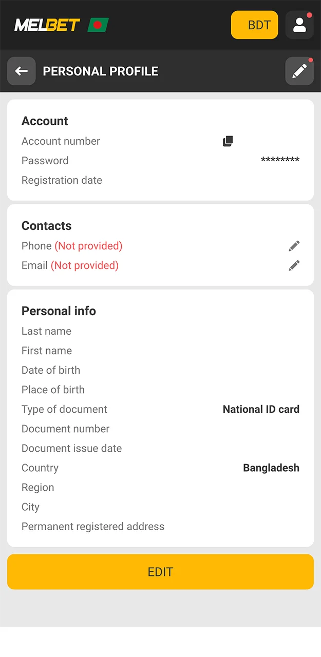Open the PERSONAL PROFILE header
Screen dimensions: 321x657
pos(100,71)
